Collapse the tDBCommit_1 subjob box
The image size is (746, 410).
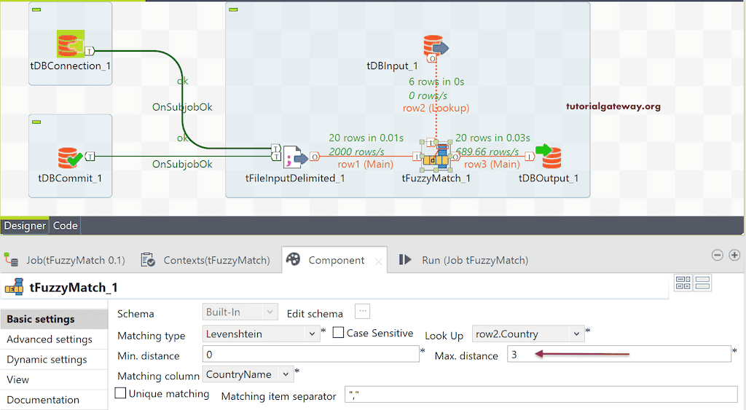pyautogui.click(x=36, y=122)
